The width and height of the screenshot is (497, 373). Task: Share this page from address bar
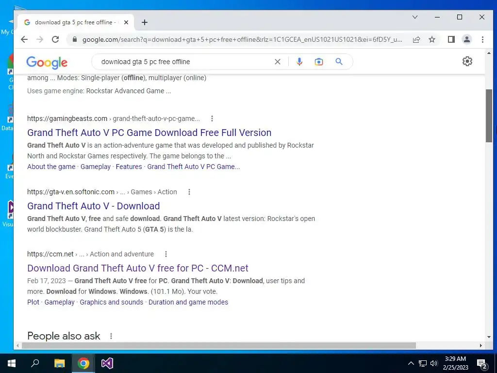(416, 39)
